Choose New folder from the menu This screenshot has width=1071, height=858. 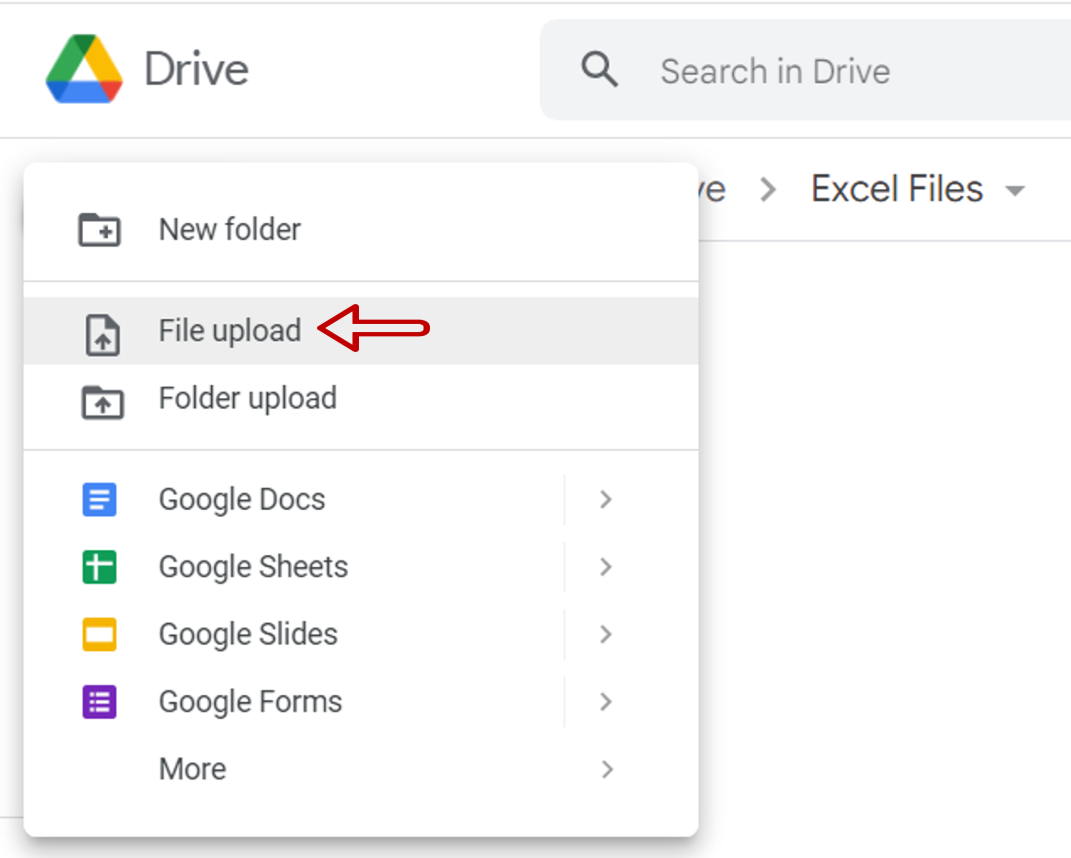pos(230,229)
